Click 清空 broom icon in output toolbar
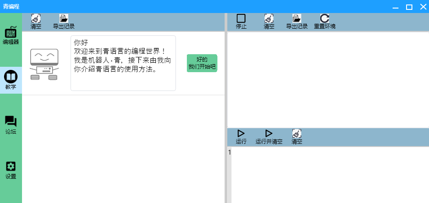429x203 pixels. click(x=269, y=19)
